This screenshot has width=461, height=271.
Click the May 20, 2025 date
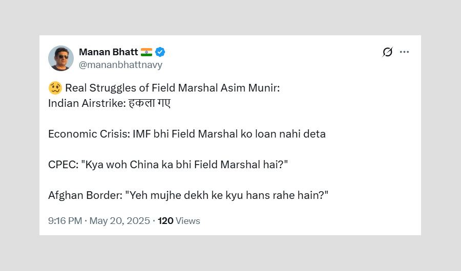tap(120, 221)
